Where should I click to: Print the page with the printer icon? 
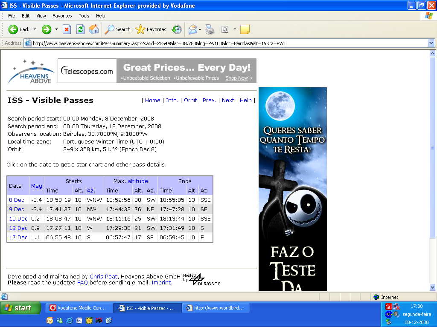pyautogui.click(x=210, y=29)
